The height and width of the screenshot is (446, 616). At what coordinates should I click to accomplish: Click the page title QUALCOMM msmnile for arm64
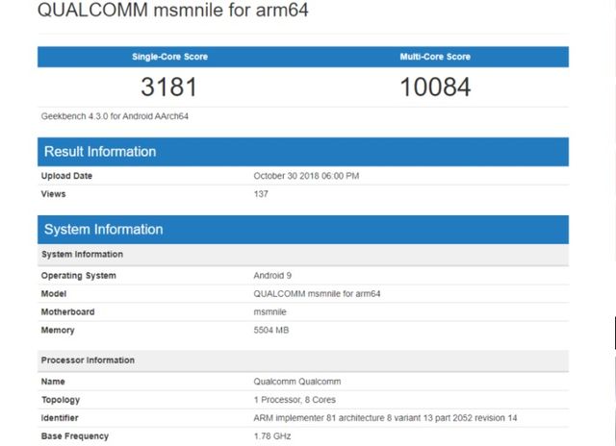click(x=173, y=13)
